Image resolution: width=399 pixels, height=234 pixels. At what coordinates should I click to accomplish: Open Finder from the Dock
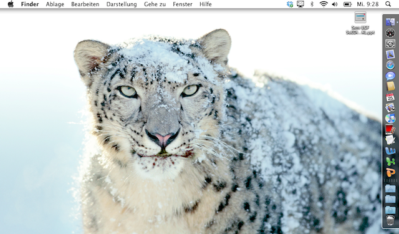point(390,22)
